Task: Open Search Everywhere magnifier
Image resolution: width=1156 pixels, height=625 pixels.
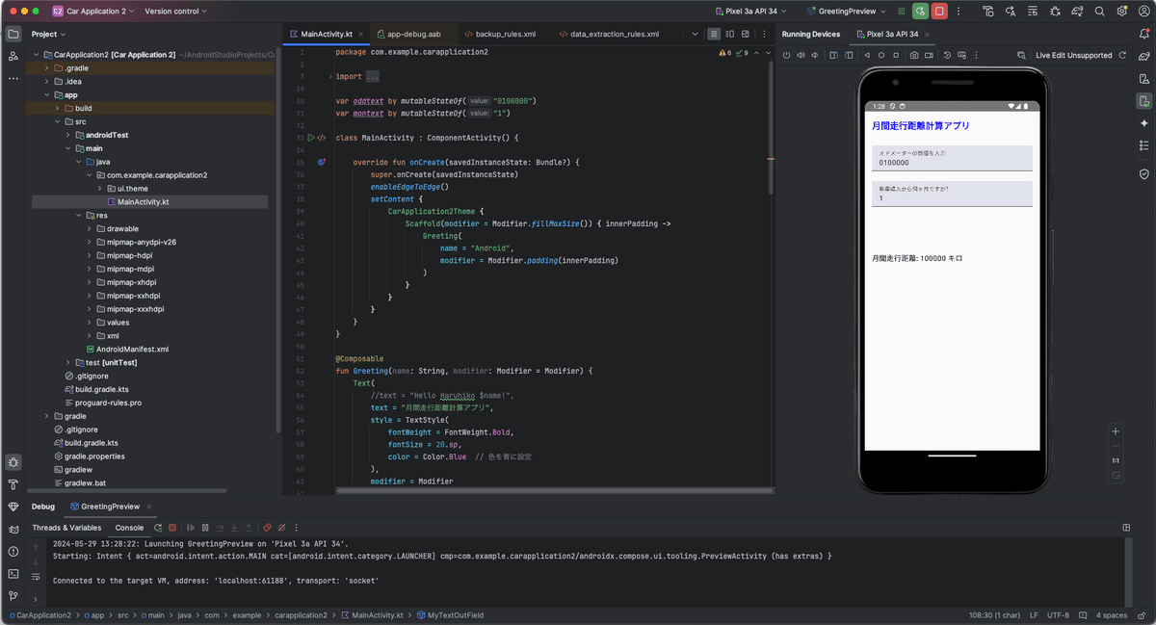Action: [x=1100, y=12]
